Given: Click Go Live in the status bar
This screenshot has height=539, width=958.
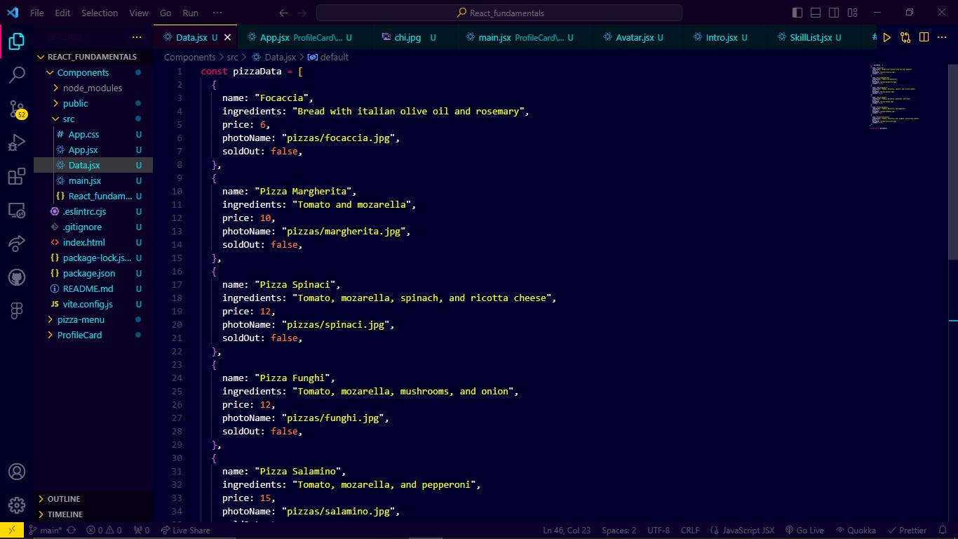Looking at the screenshot, I should (x=804, y=531).
